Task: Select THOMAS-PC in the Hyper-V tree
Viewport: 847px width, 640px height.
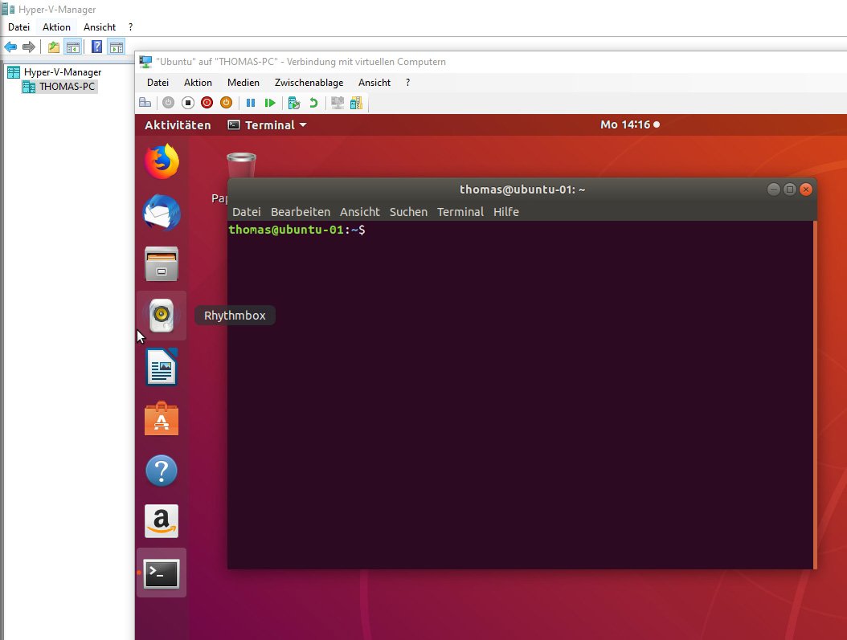Action: [64, 86]
